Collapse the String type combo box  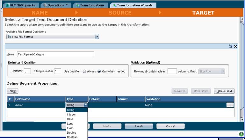click(85, 105)
